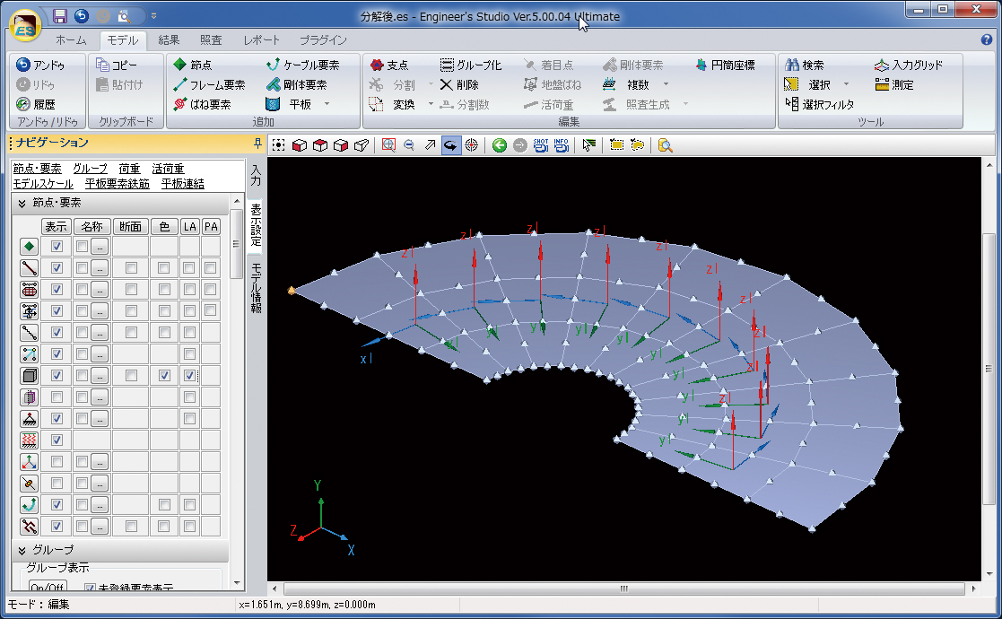Switch to the プラグイン ribbon tab
This screenshot has width=1002, height=619.
click(323, 39)
